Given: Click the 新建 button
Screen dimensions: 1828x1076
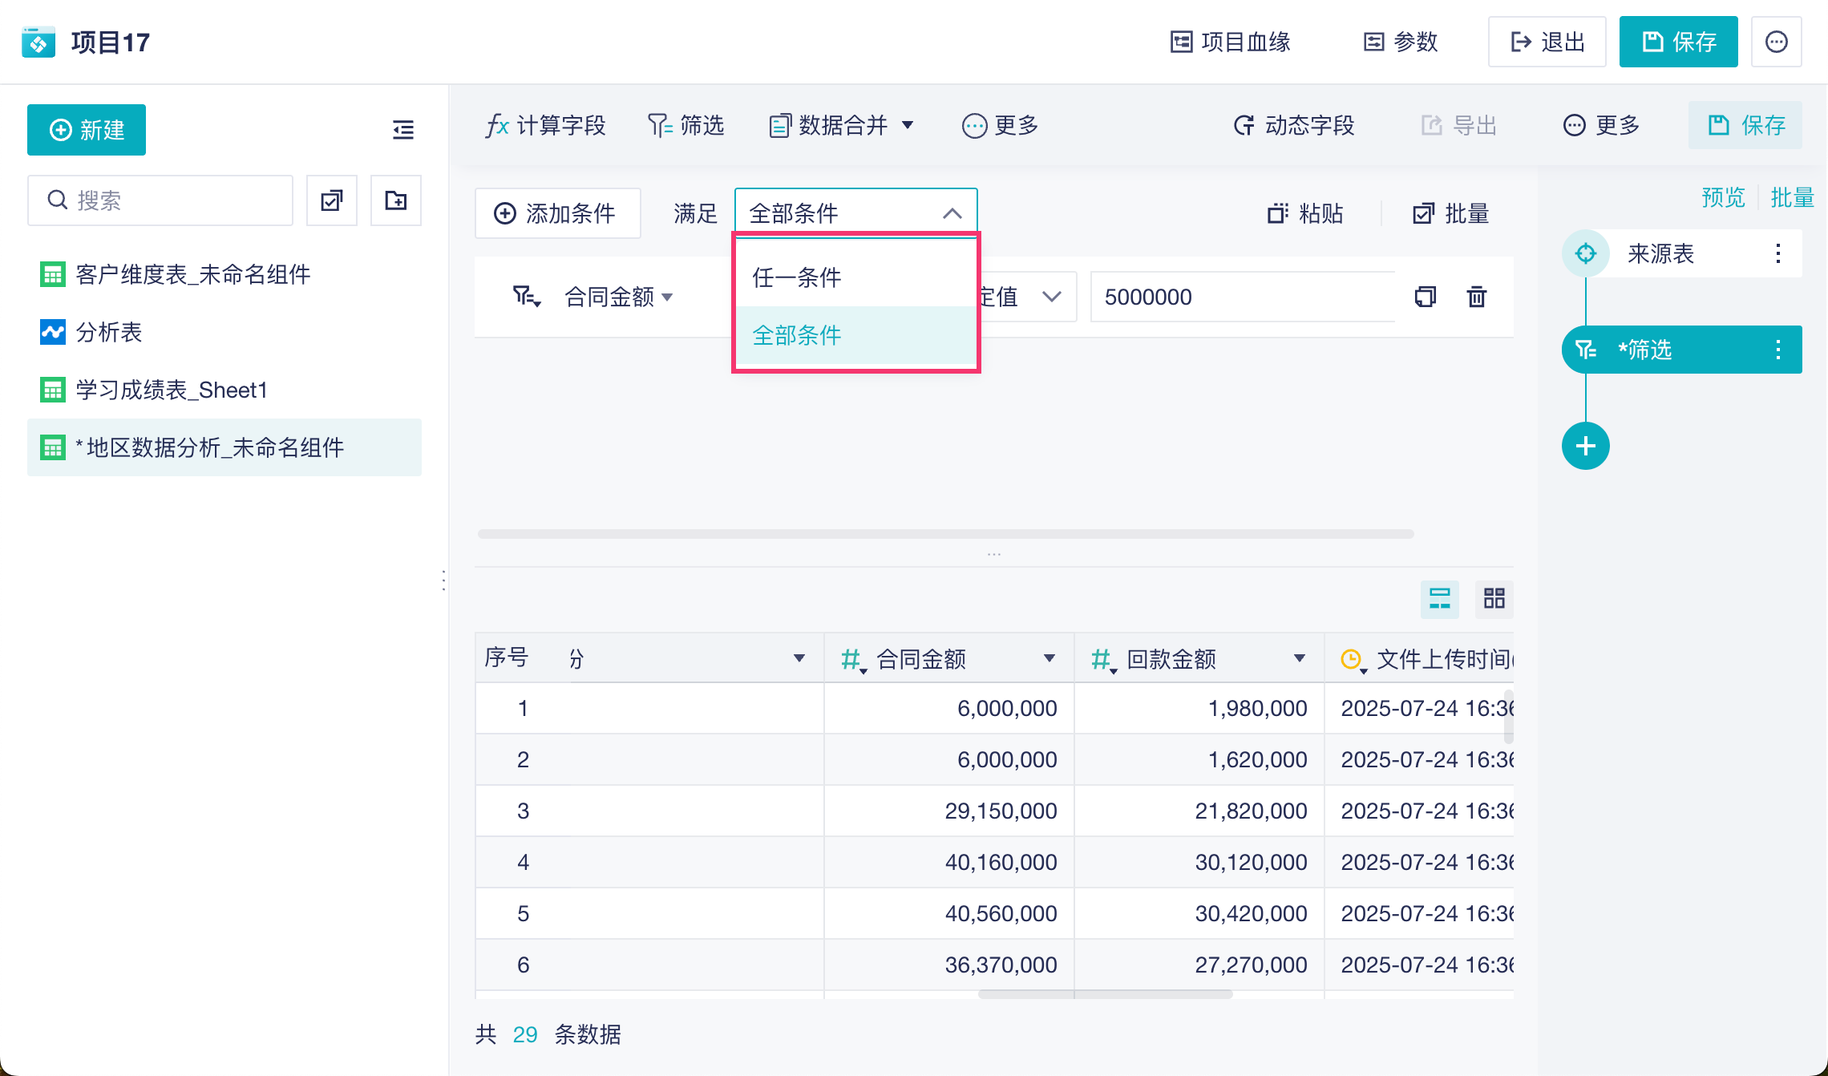Looking at the screenshot, I should [x=87, y=130].
